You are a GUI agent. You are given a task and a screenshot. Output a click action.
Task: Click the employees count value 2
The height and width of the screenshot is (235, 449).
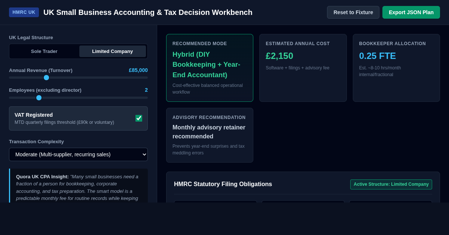click(146, 90)
